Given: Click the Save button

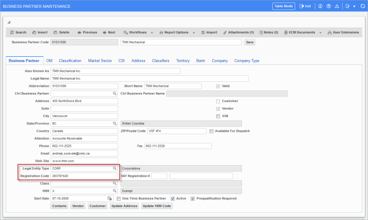Looking at the screenshot, I should tap(250, 42).
